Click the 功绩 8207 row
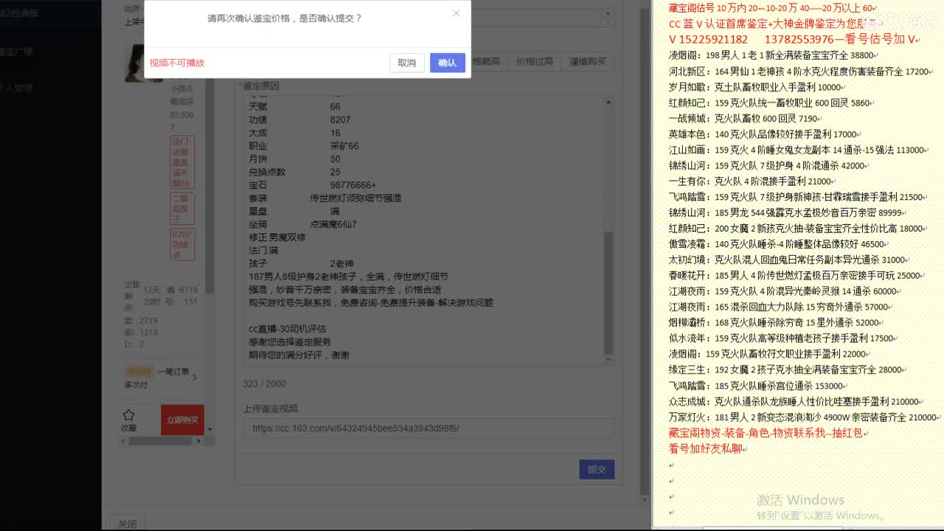Viewport: 944px width, 531px height. coord(299,119)
